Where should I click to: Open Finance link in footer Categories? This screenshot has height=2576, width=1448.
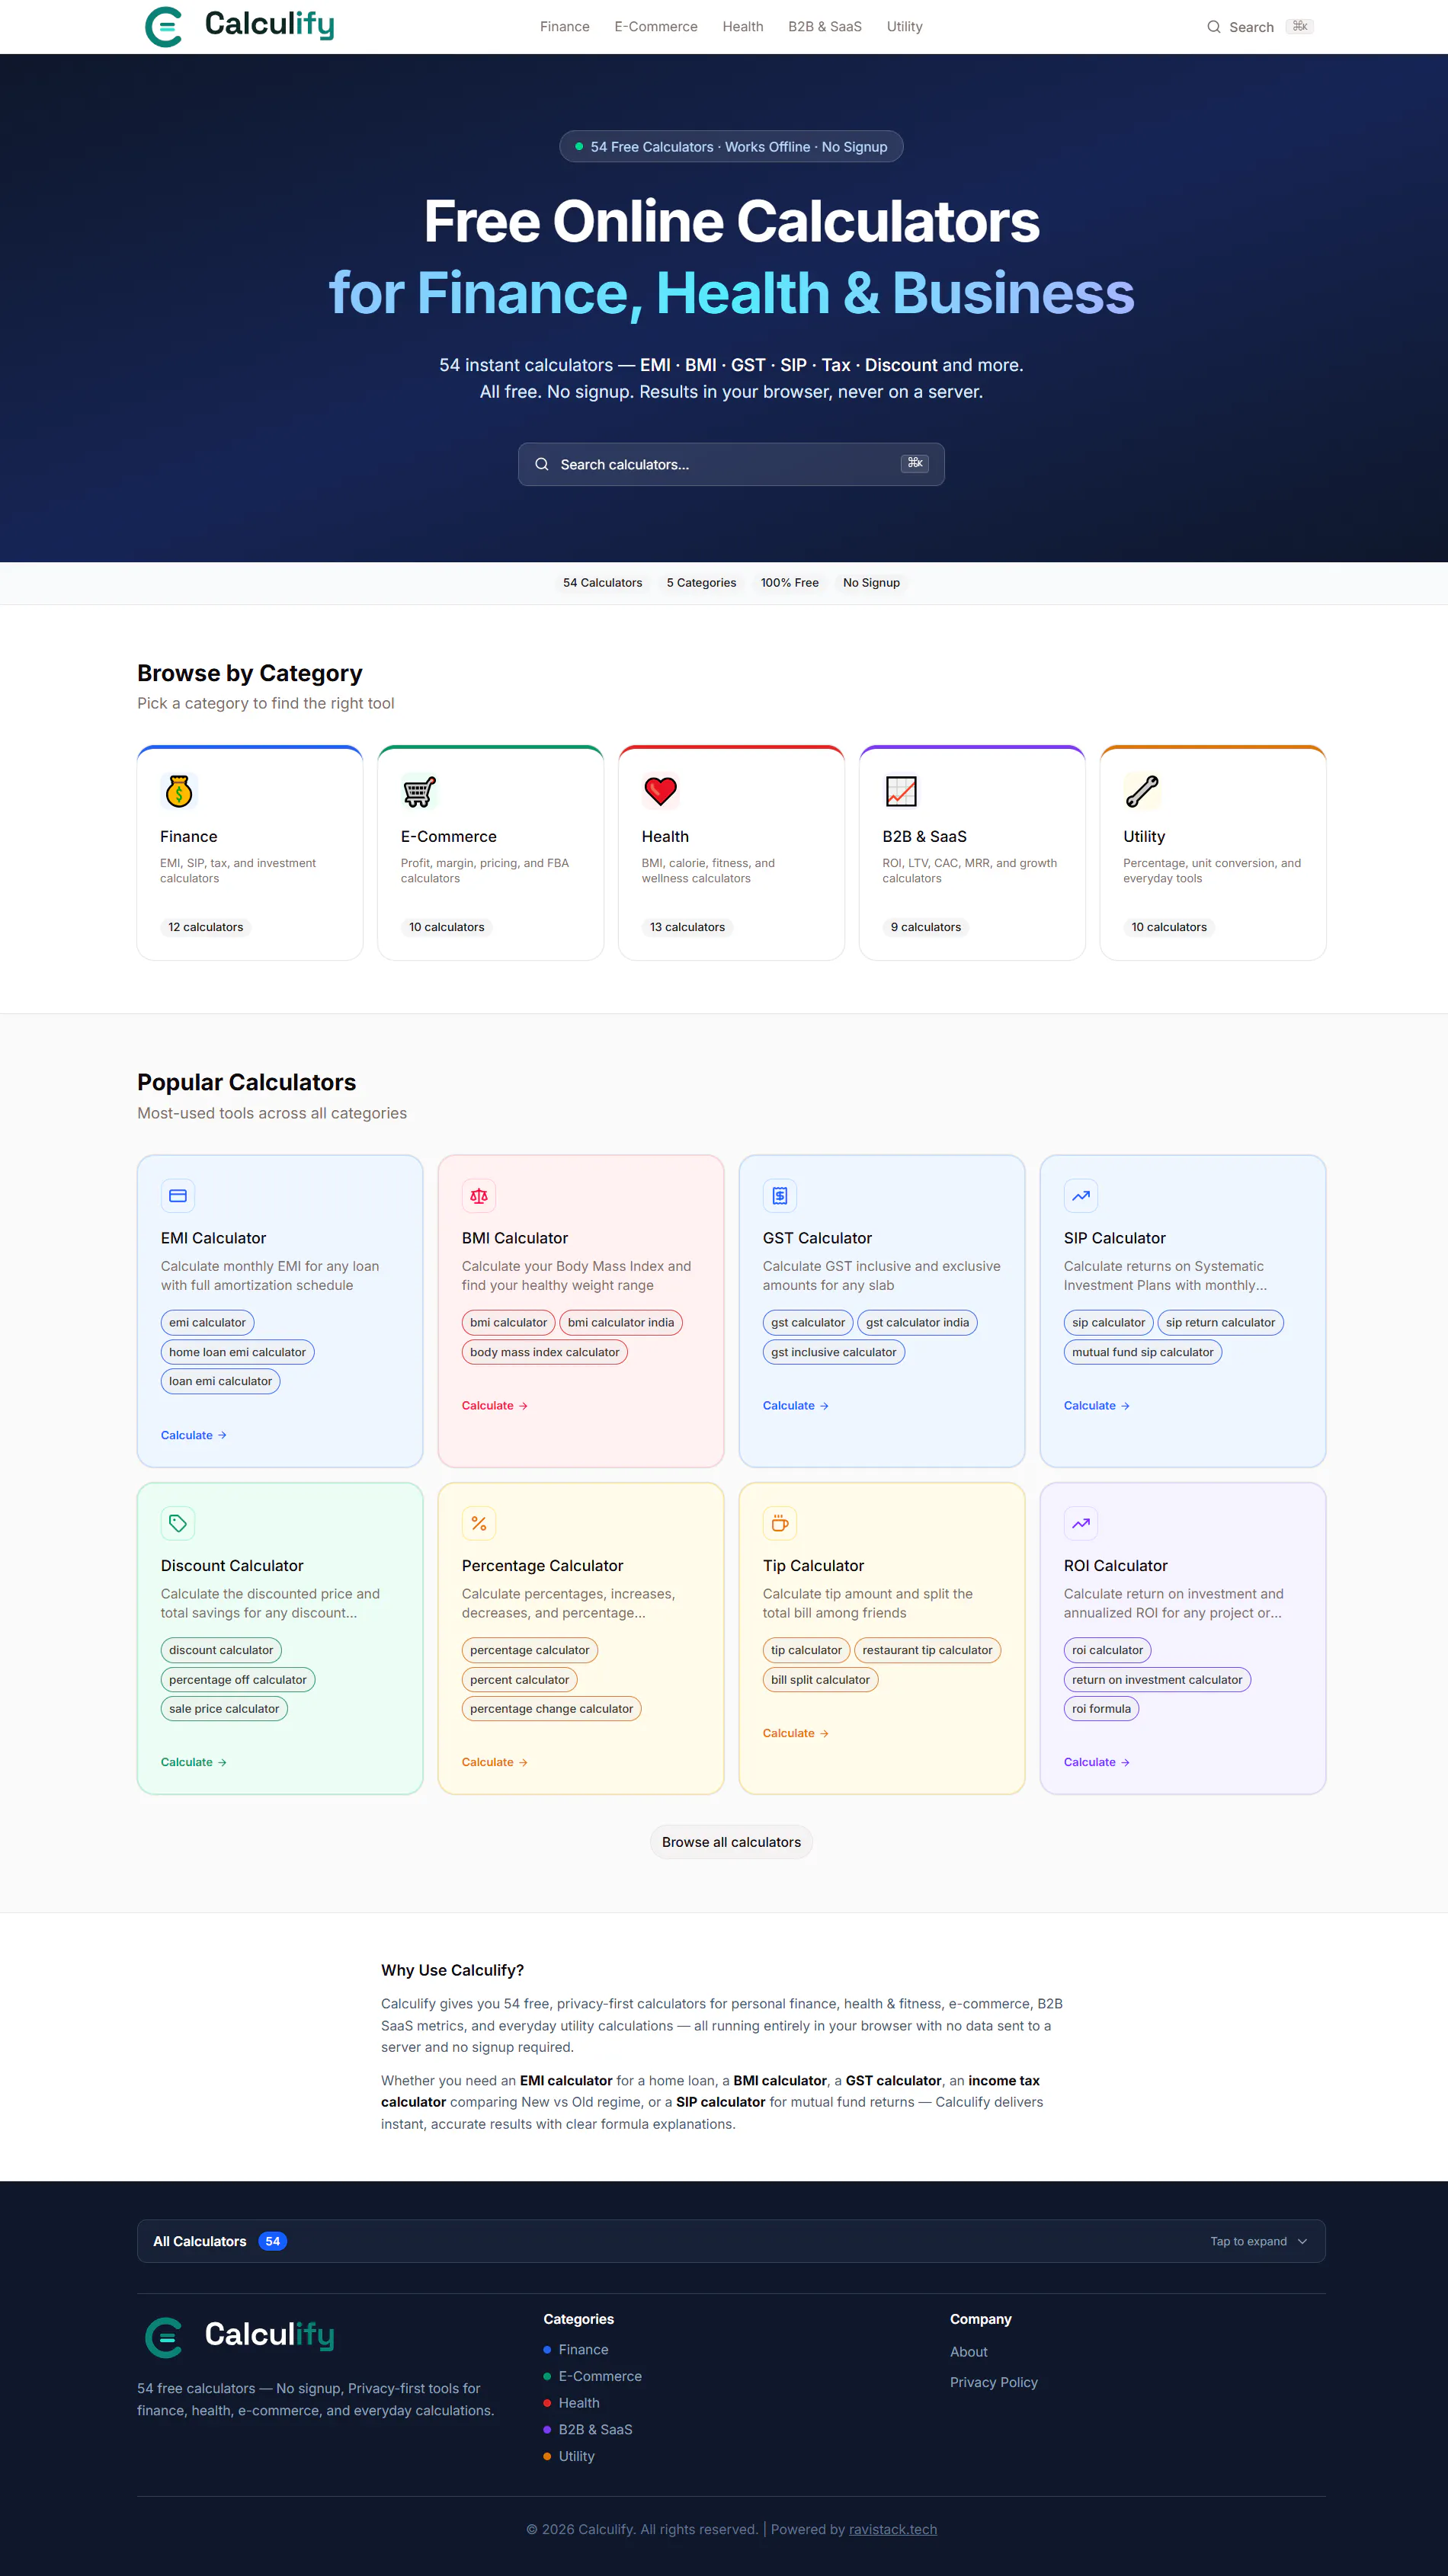pos(584,2350)
